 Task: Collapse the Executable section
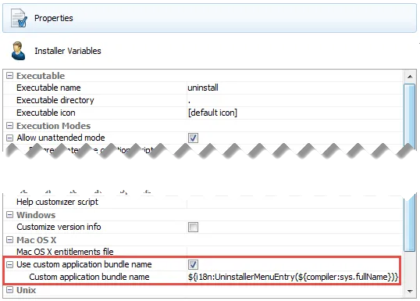(x=9, y=76)
